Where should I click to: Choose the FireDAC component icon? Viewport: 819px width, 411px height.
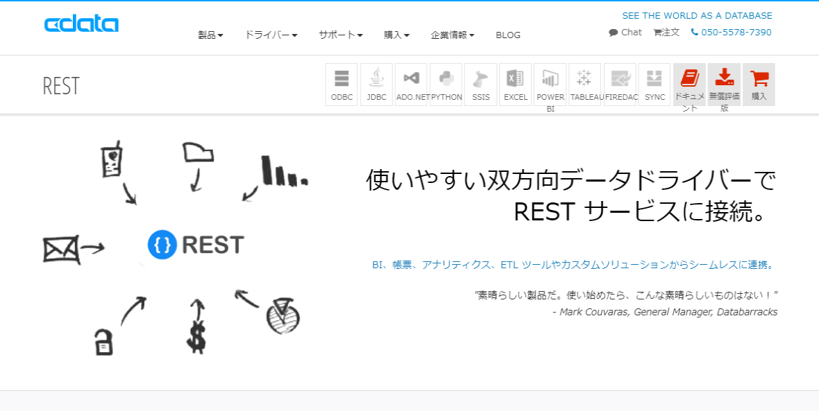[x=620, y=85]
